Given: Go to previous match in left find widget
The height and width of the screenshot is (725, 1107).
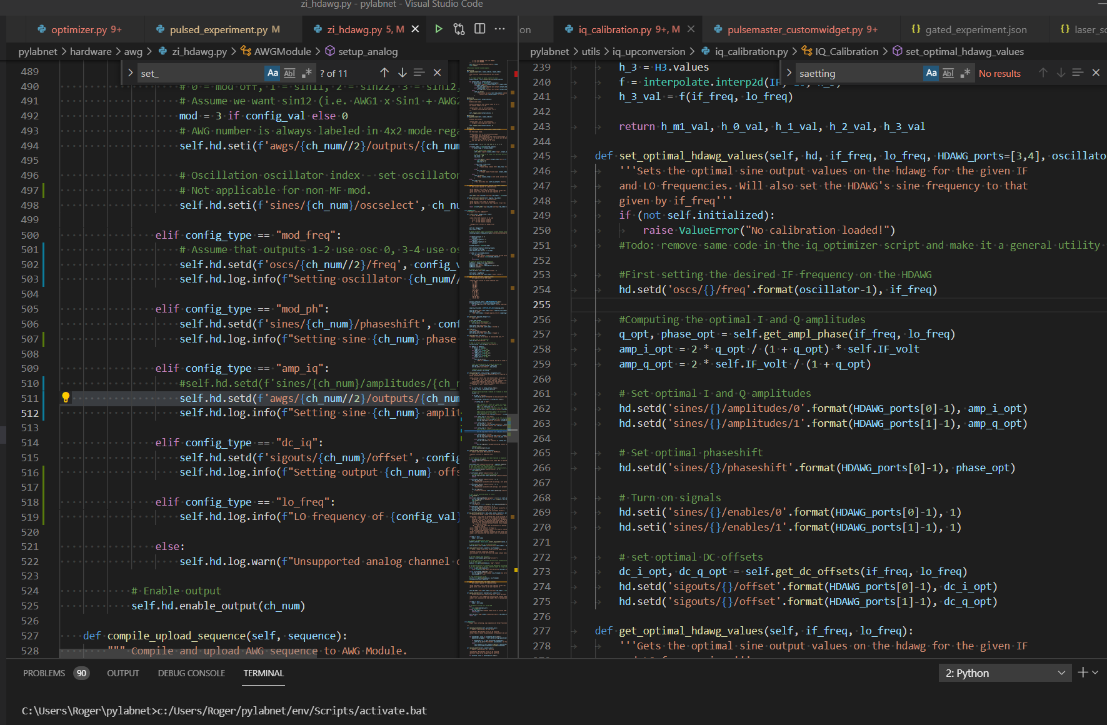Looking at the screenshot, I should coord(384,73).
